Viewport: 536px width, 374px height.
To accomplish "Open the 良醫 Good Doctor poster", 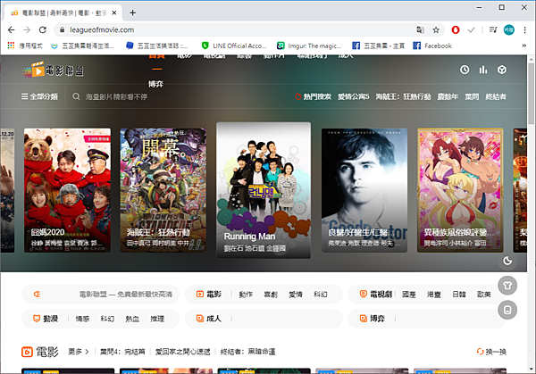I will pos(364,190).
